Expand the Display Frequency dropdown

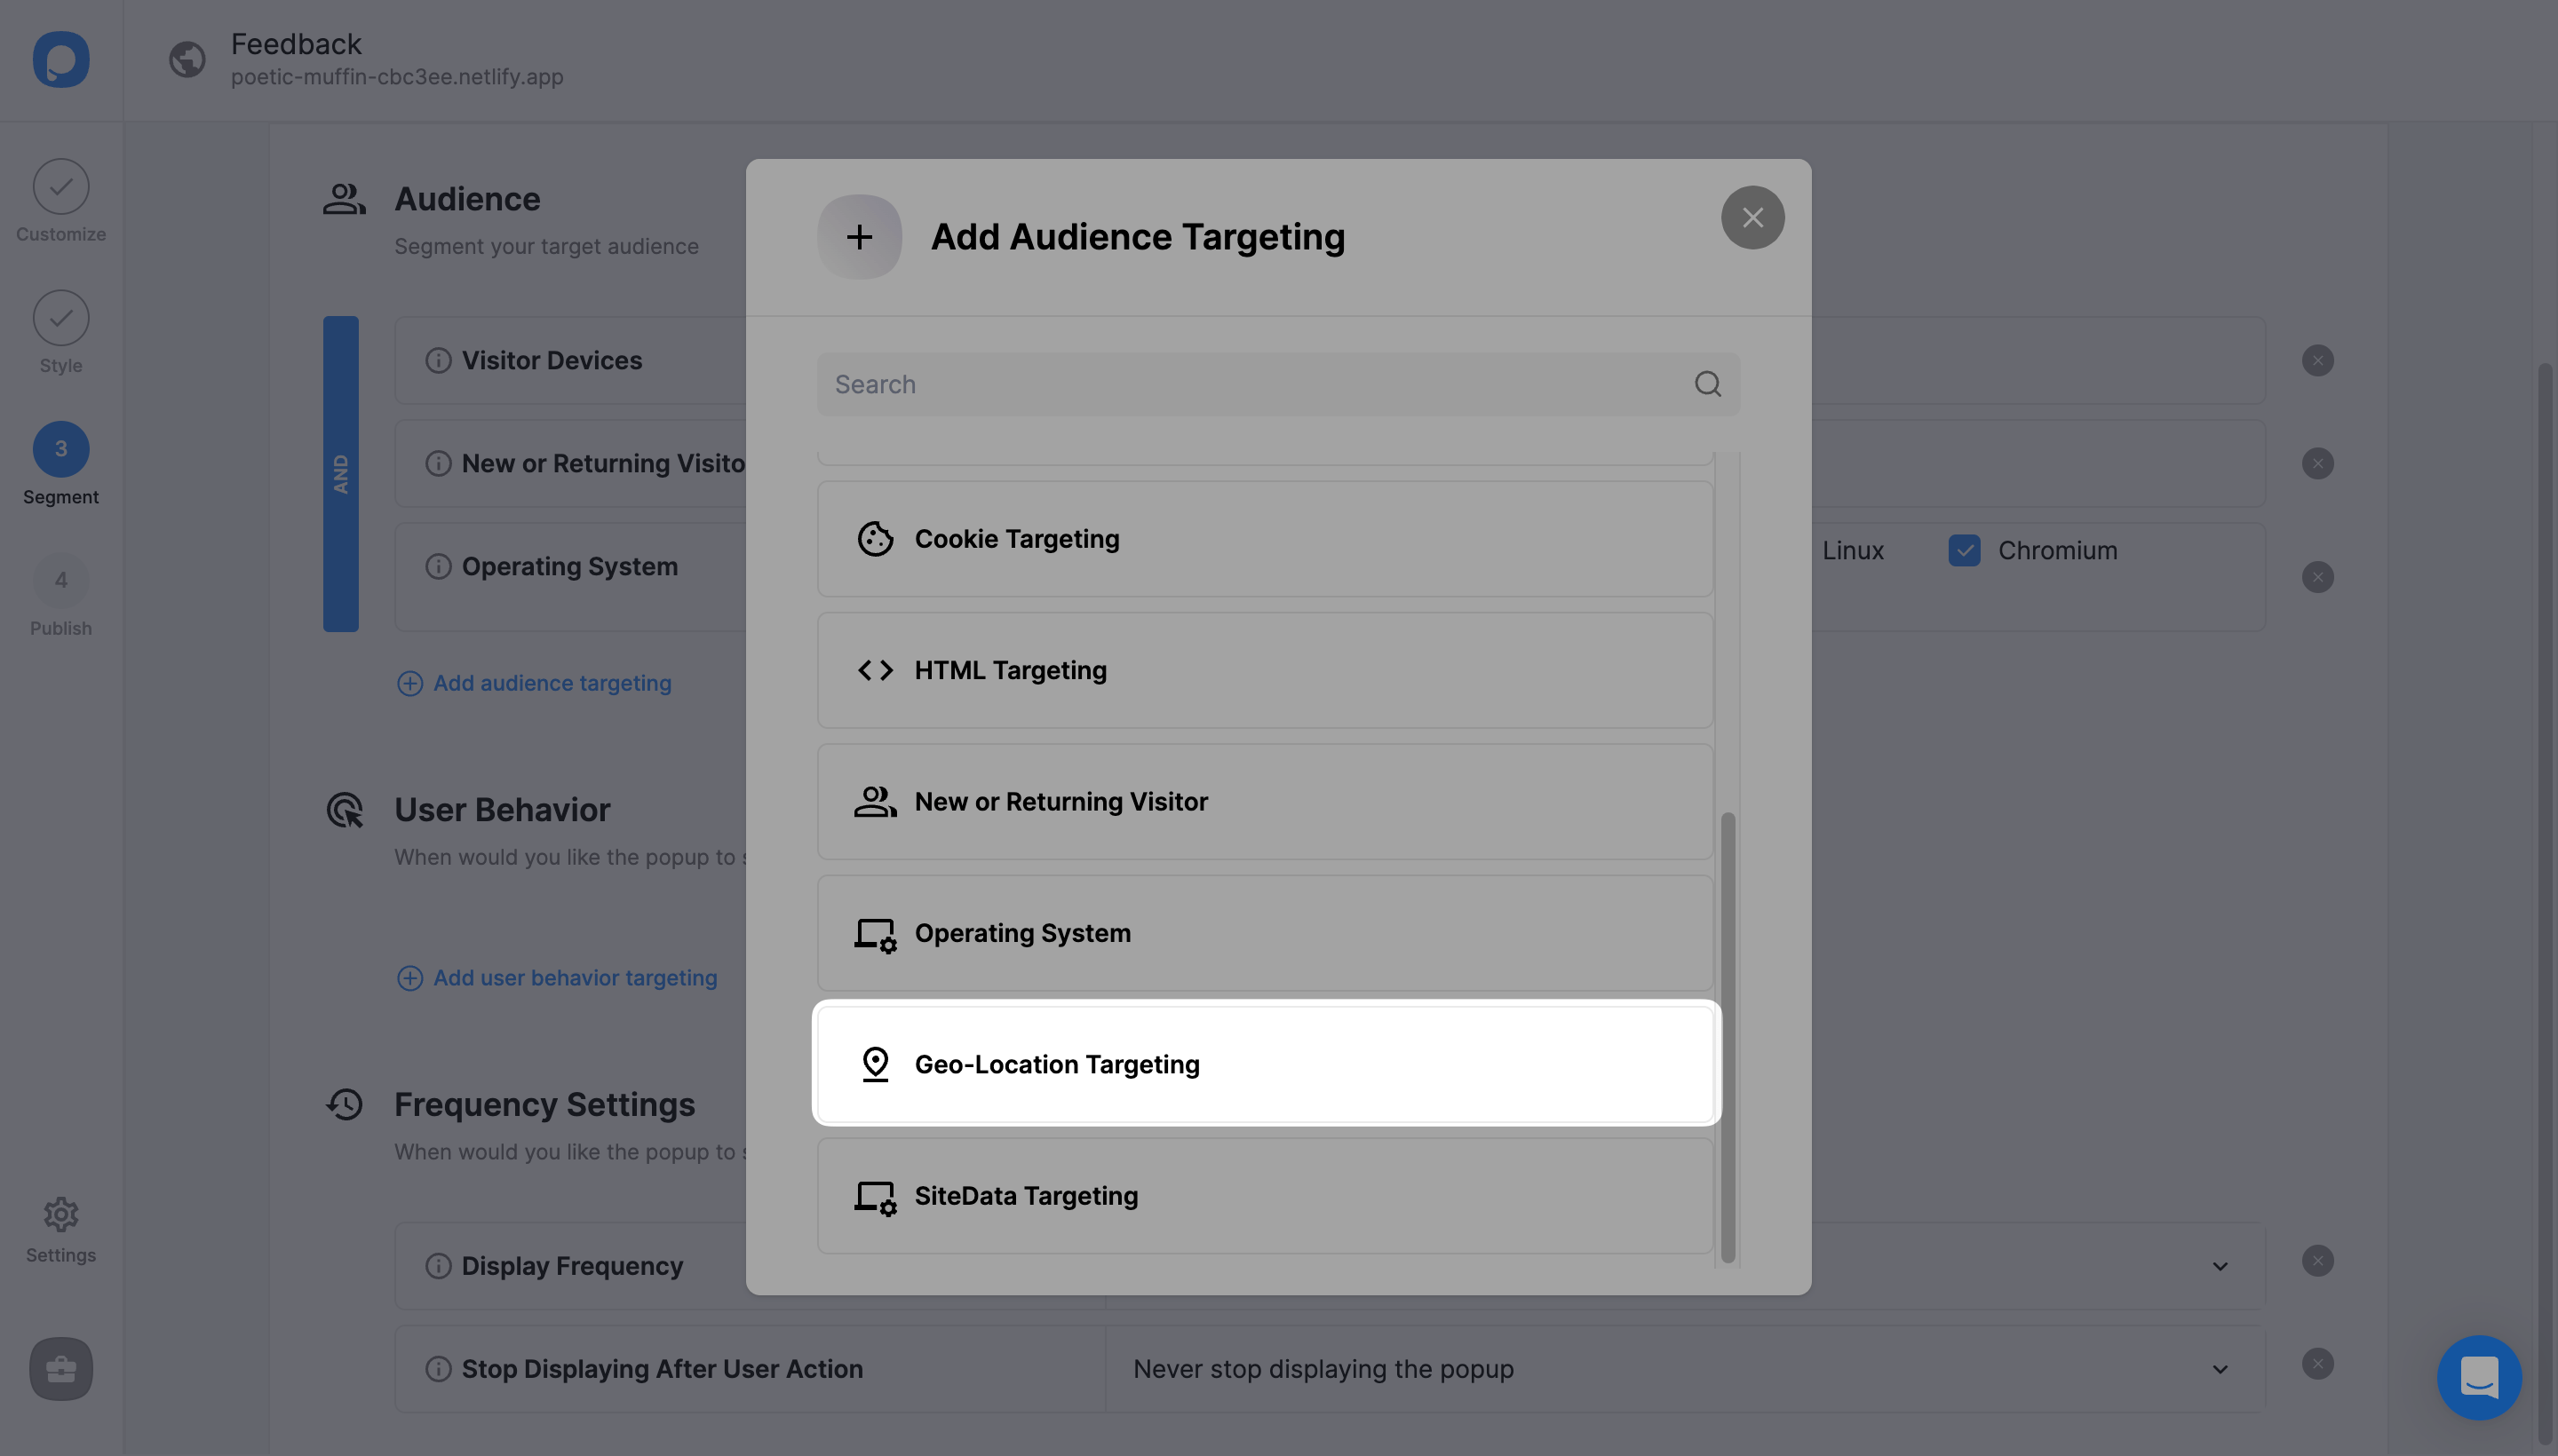click(2219, 1262)
